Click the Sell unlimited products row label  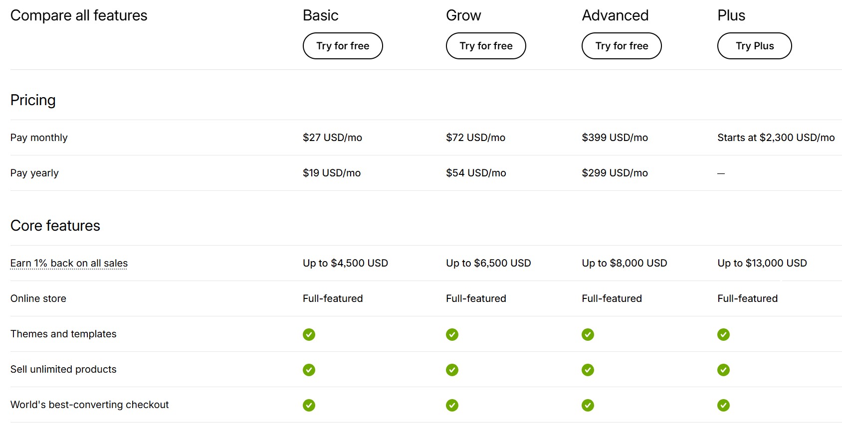[63, 369]
